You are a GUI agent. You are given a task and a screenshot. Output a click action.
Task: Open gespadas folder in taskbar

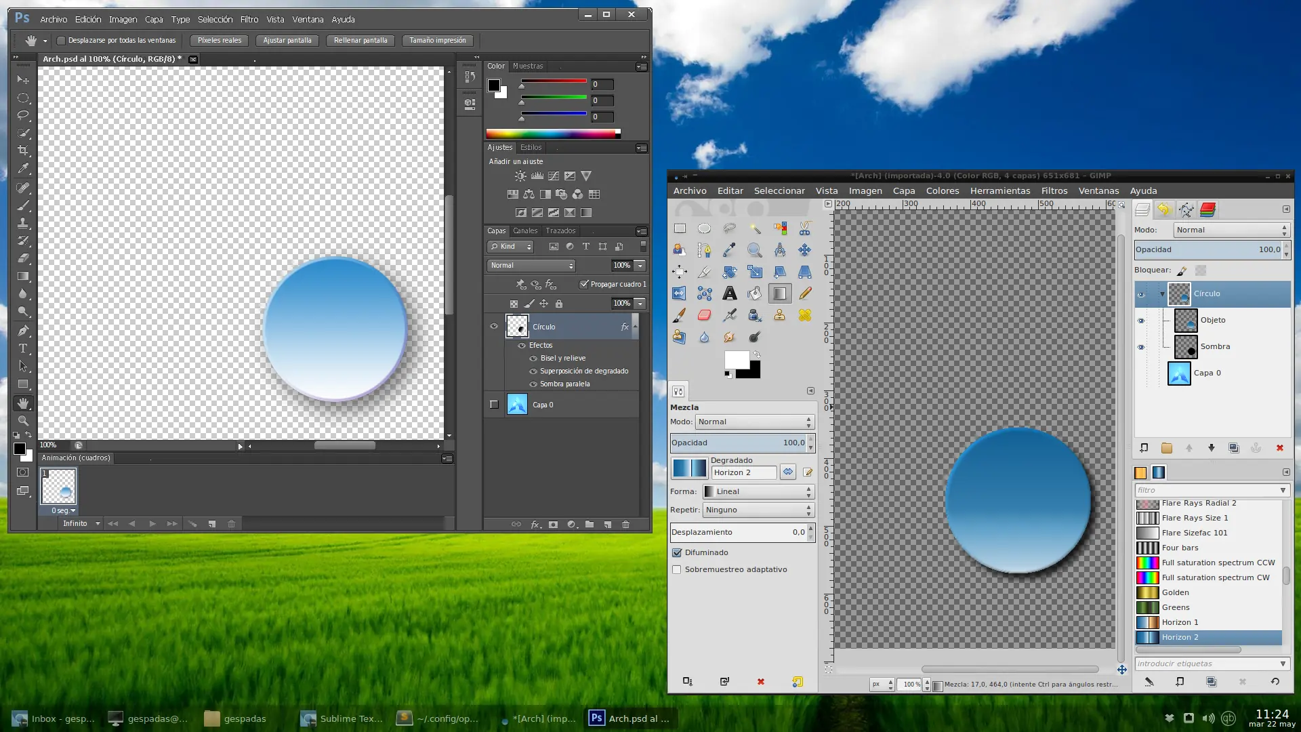(236, 718)
